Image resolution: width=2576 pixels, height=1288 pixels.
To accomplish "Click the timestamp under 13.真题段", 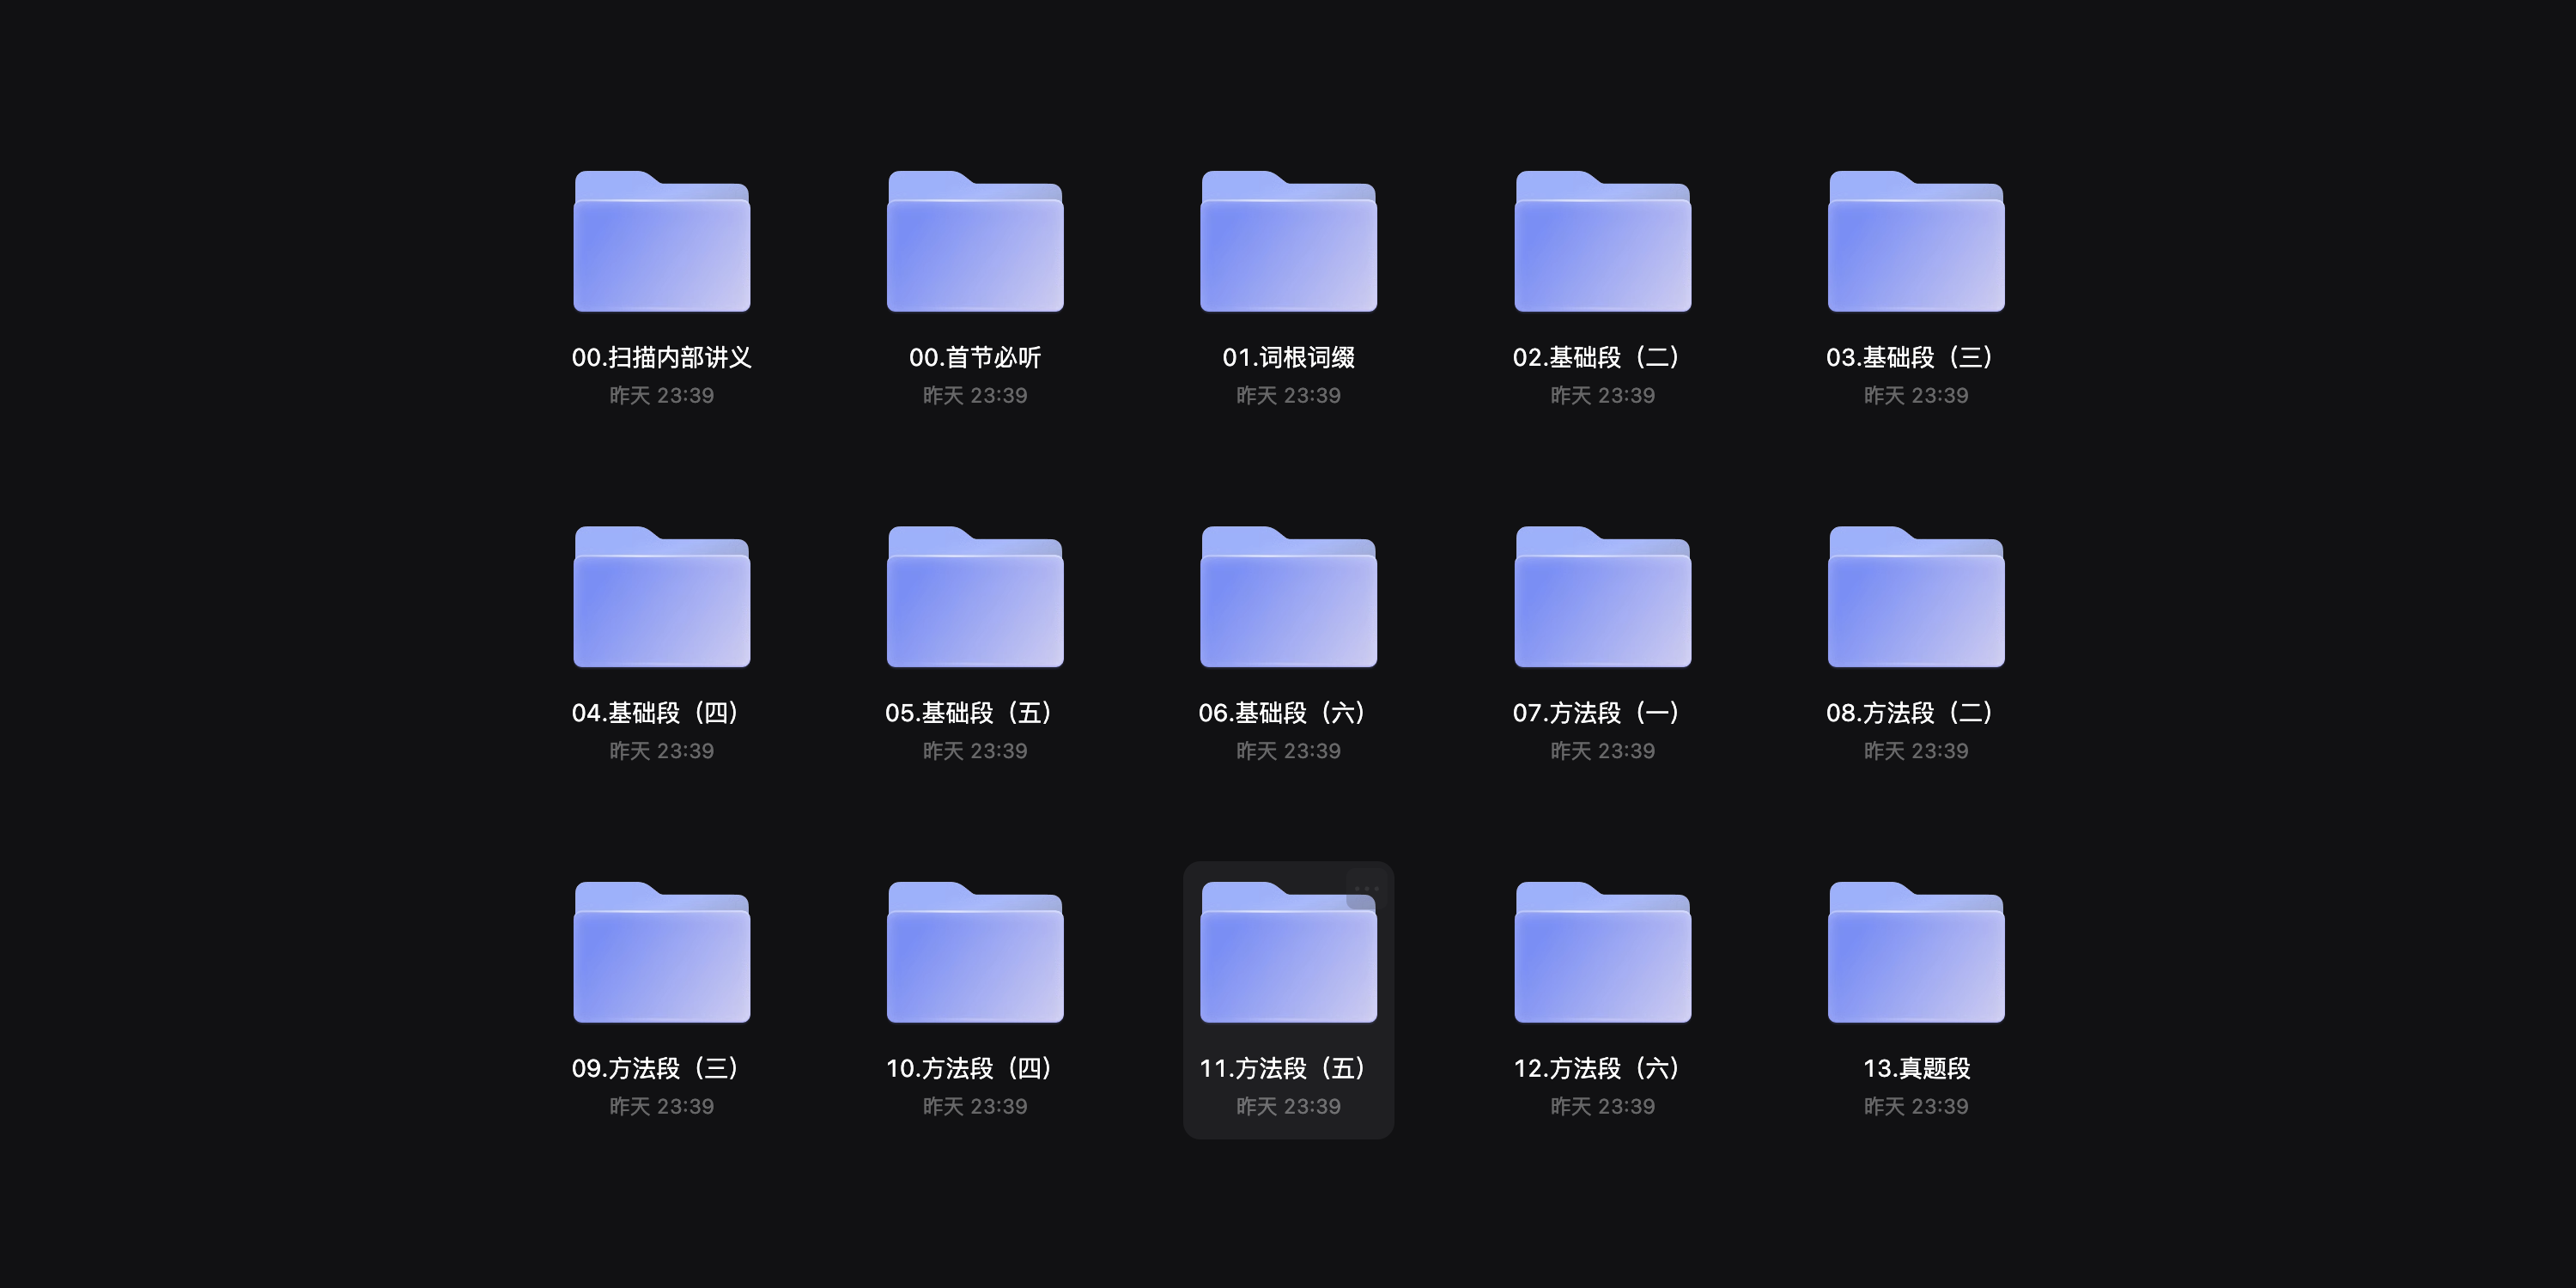I will click(1916, 1107).
